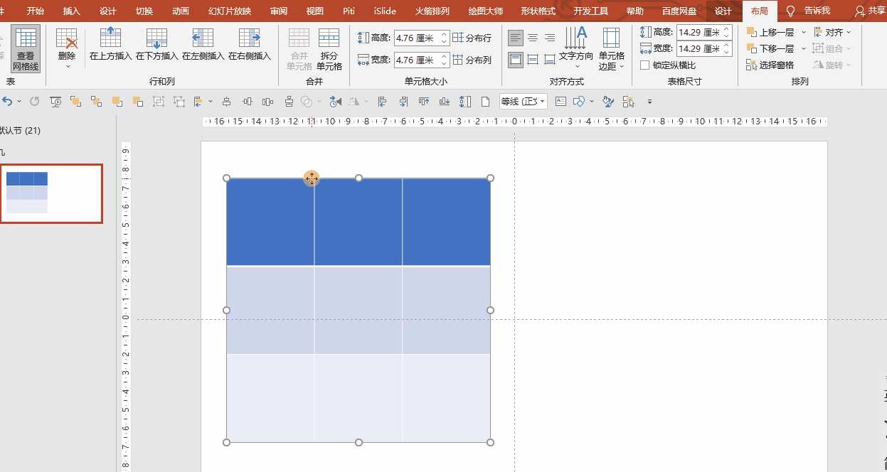This screenshot has width=887, height=472.
Task: Increase cell 高度 with up spinner
Action: tap(445, 34)
